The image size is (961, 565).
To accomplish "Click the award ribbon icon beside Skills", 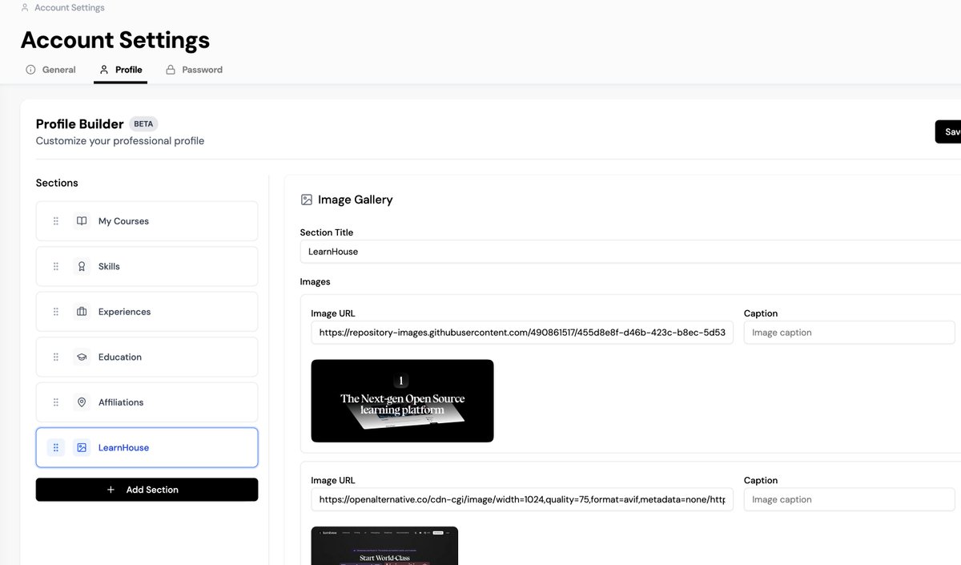I will [x=82, y=266].
